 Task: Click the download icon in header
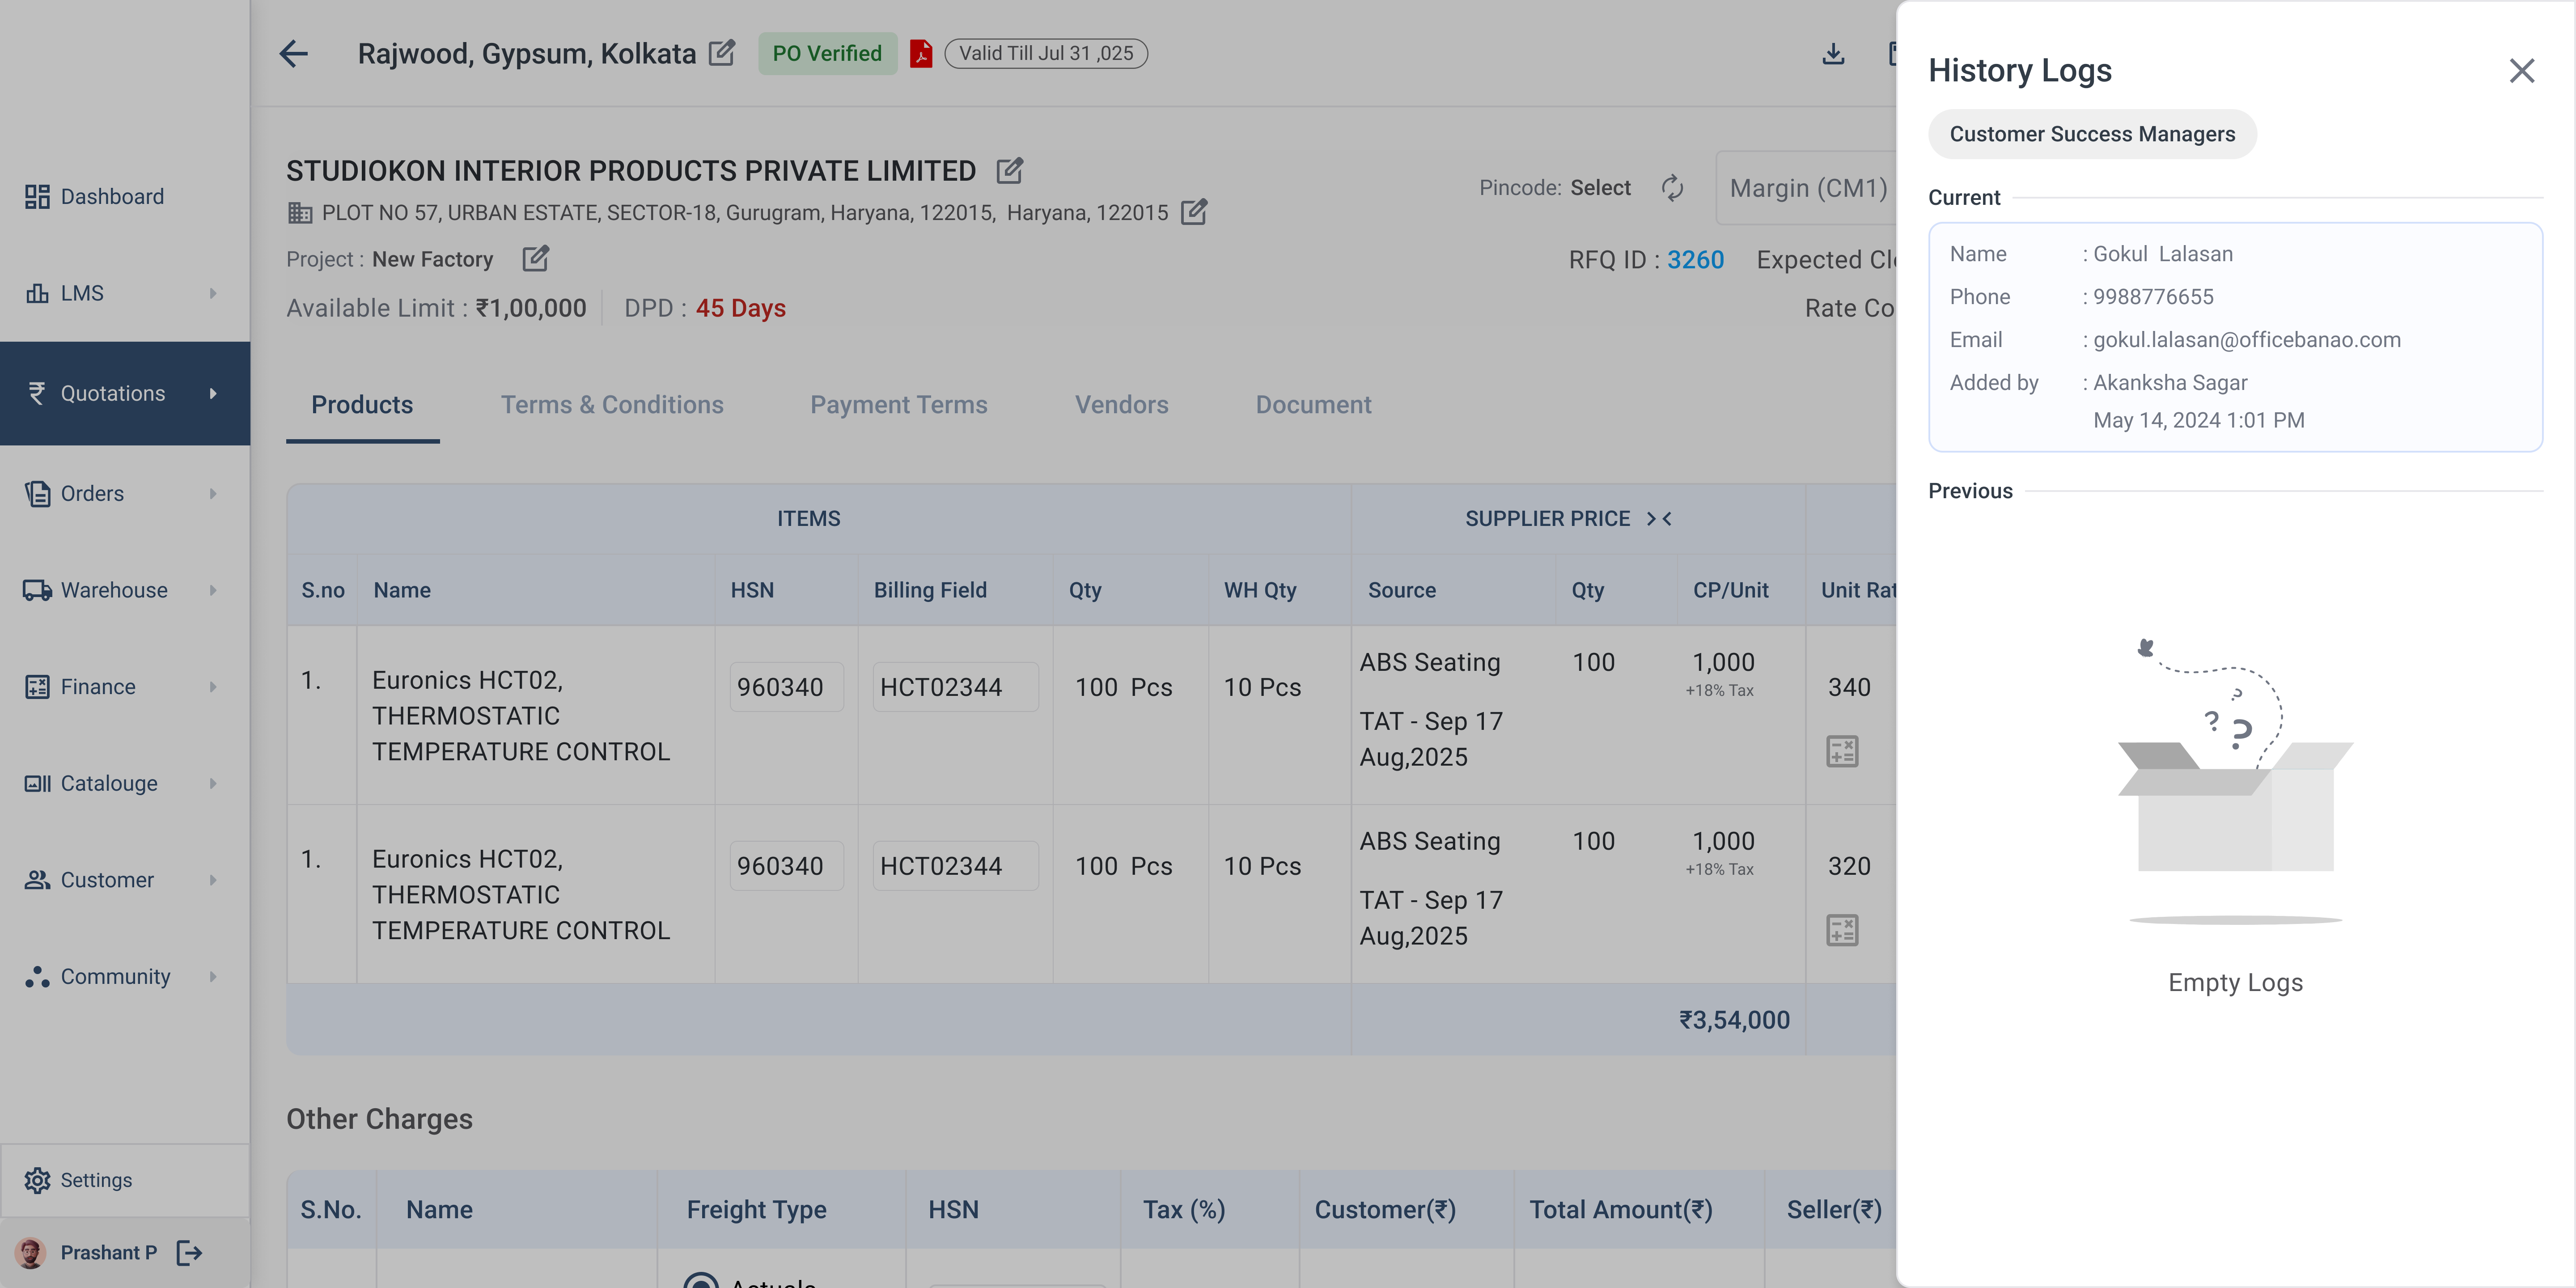(x=1833, y=53)
